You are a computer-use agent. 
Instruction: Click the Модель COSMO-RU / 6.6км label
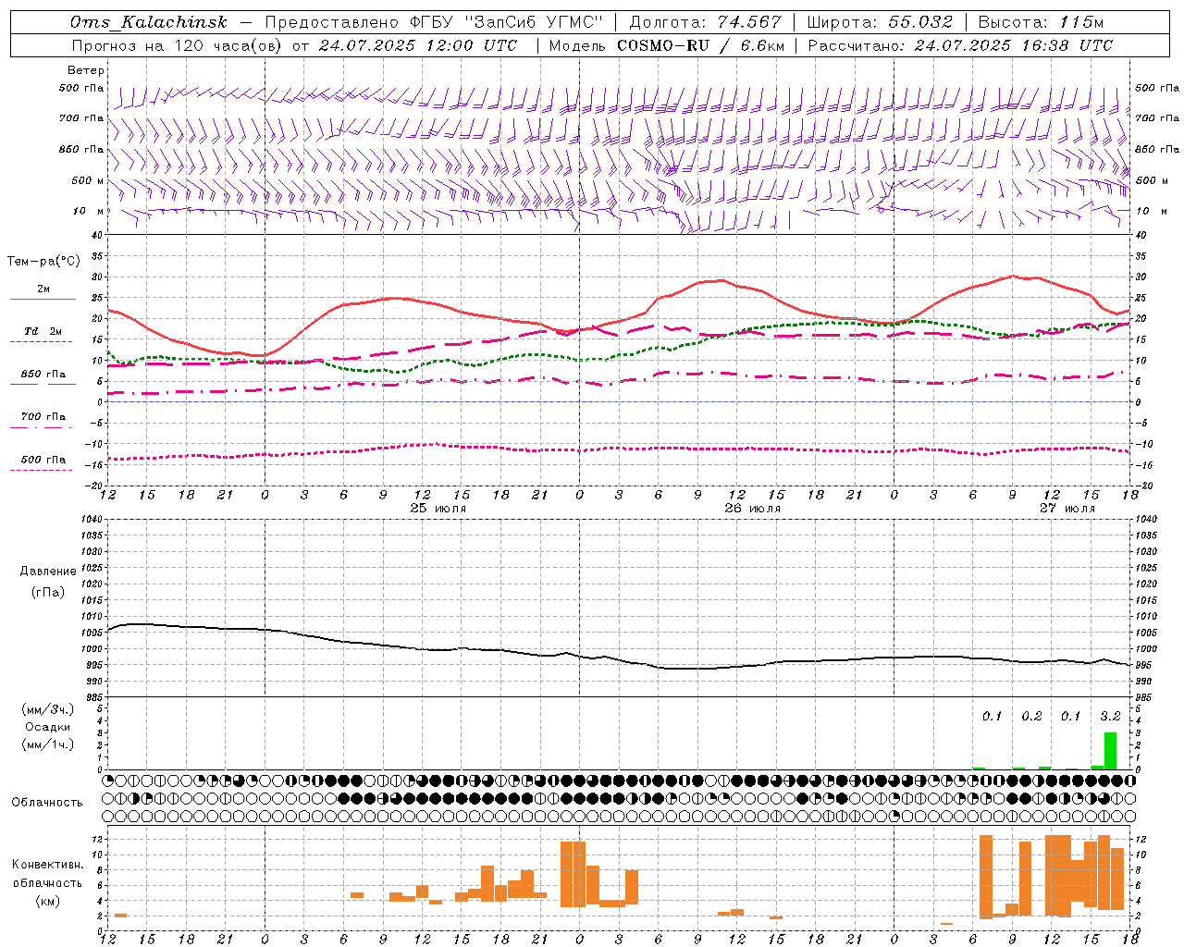point(666,45)
